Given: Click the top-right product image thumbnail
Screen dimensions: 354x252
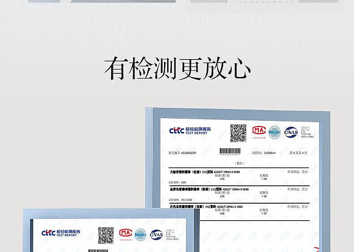Looking at the screenshot, I should [264, 1].
